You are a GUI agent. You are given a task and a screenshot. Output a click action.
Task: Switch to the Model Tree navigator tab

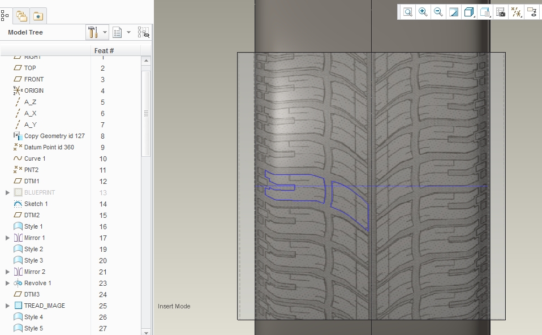5,15
